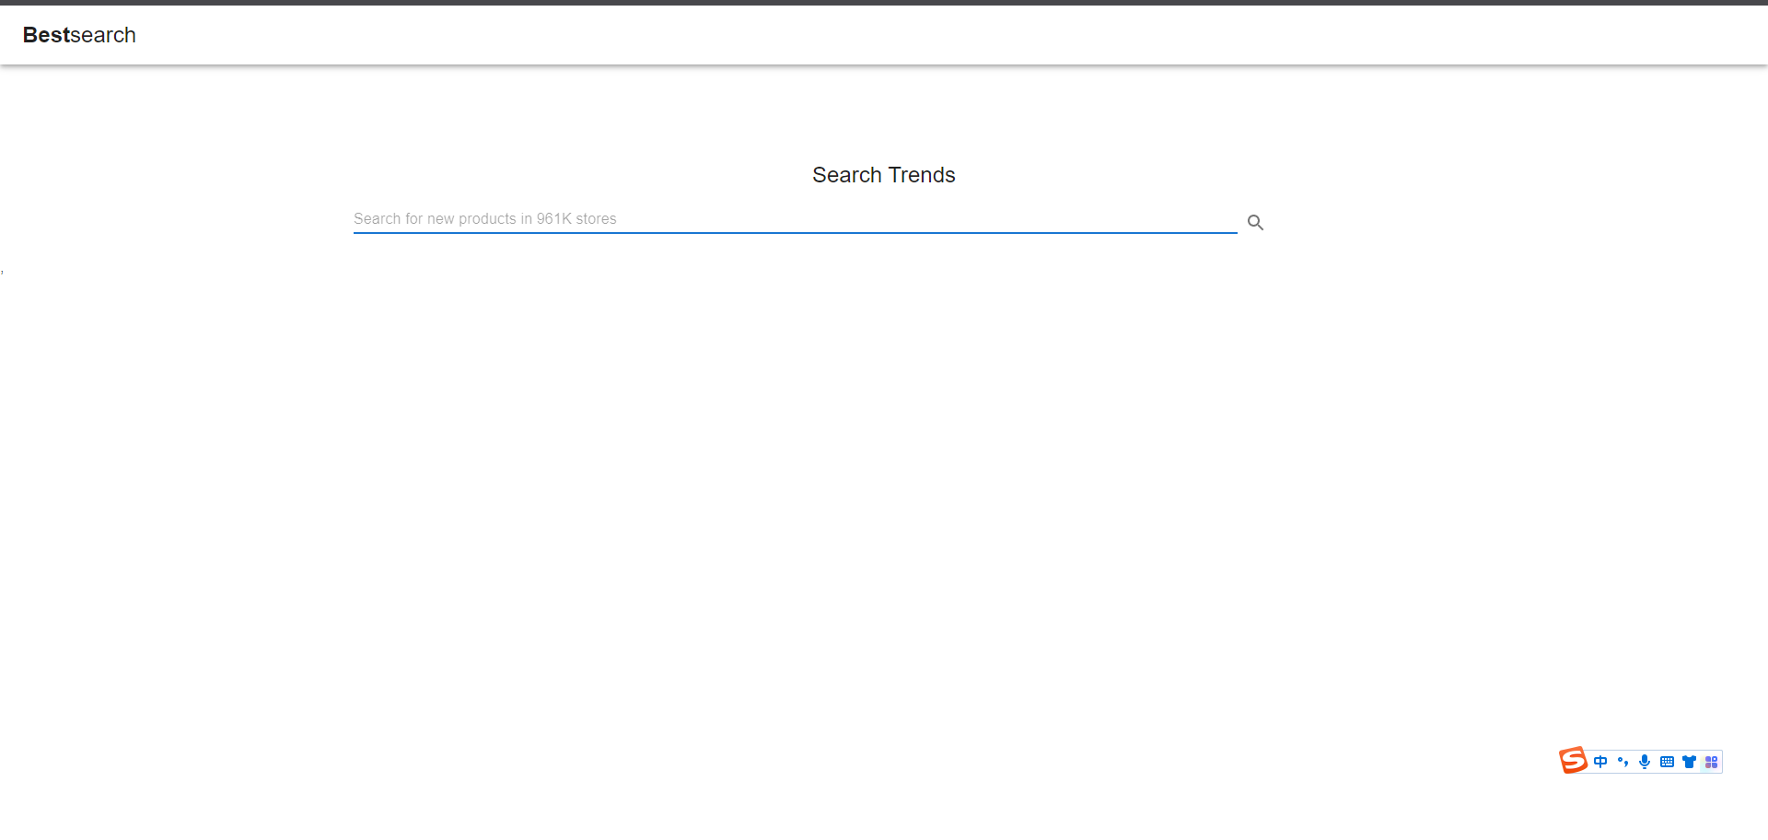Image resolution: width=1768 pixels, height=840 pixels.
Task: Click inside the Search for new products box
Action: (x=792, y=218)
